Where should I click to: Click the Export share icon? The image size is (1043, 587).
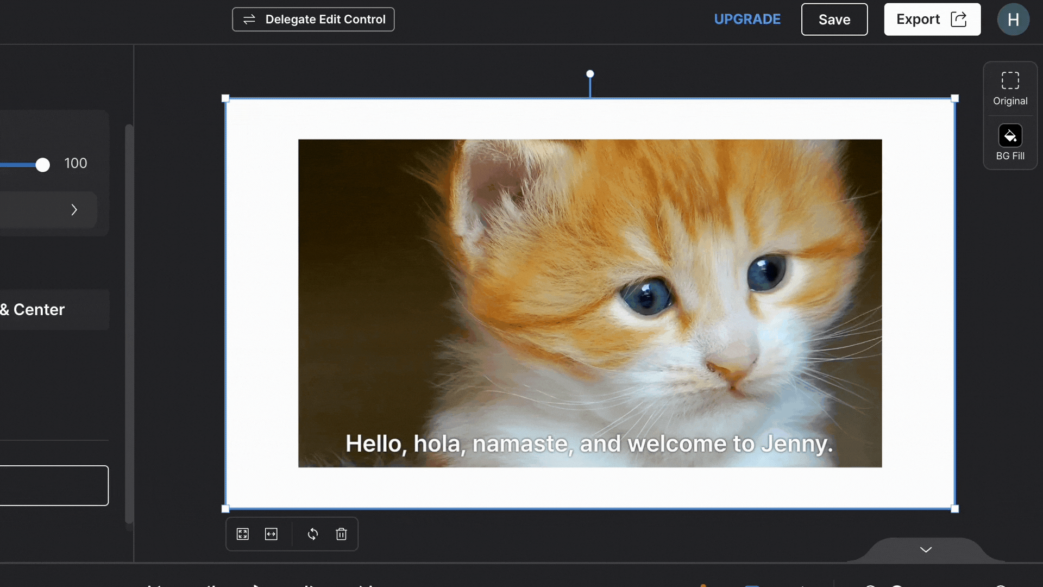(959, 18)
